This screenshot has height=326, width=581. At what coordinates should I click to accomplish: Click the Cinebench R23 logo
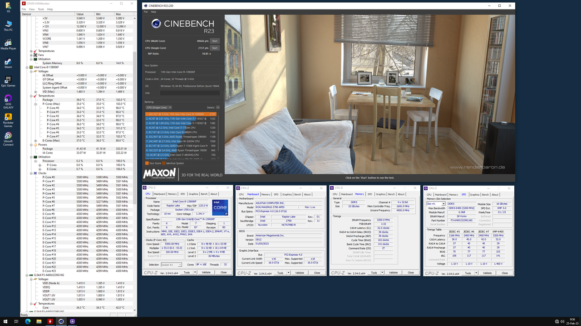point(183,26)
